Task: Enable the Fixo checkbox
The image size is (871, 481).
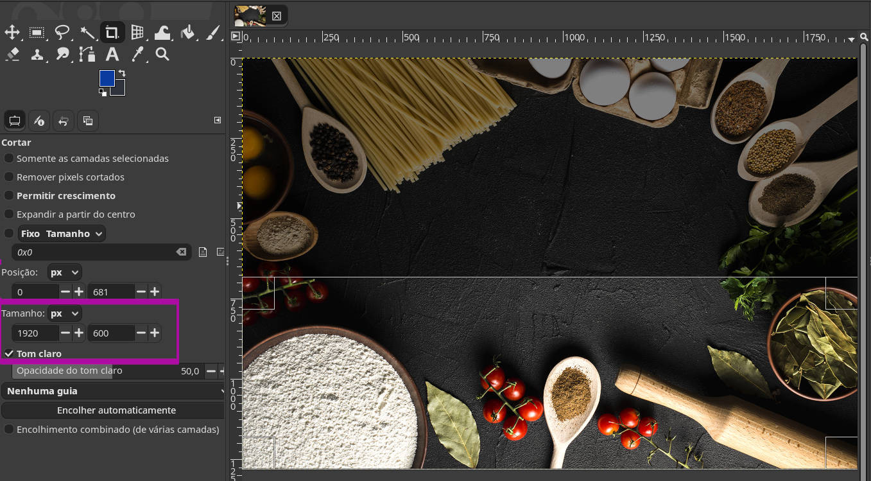Action: (x=9, y=233)
